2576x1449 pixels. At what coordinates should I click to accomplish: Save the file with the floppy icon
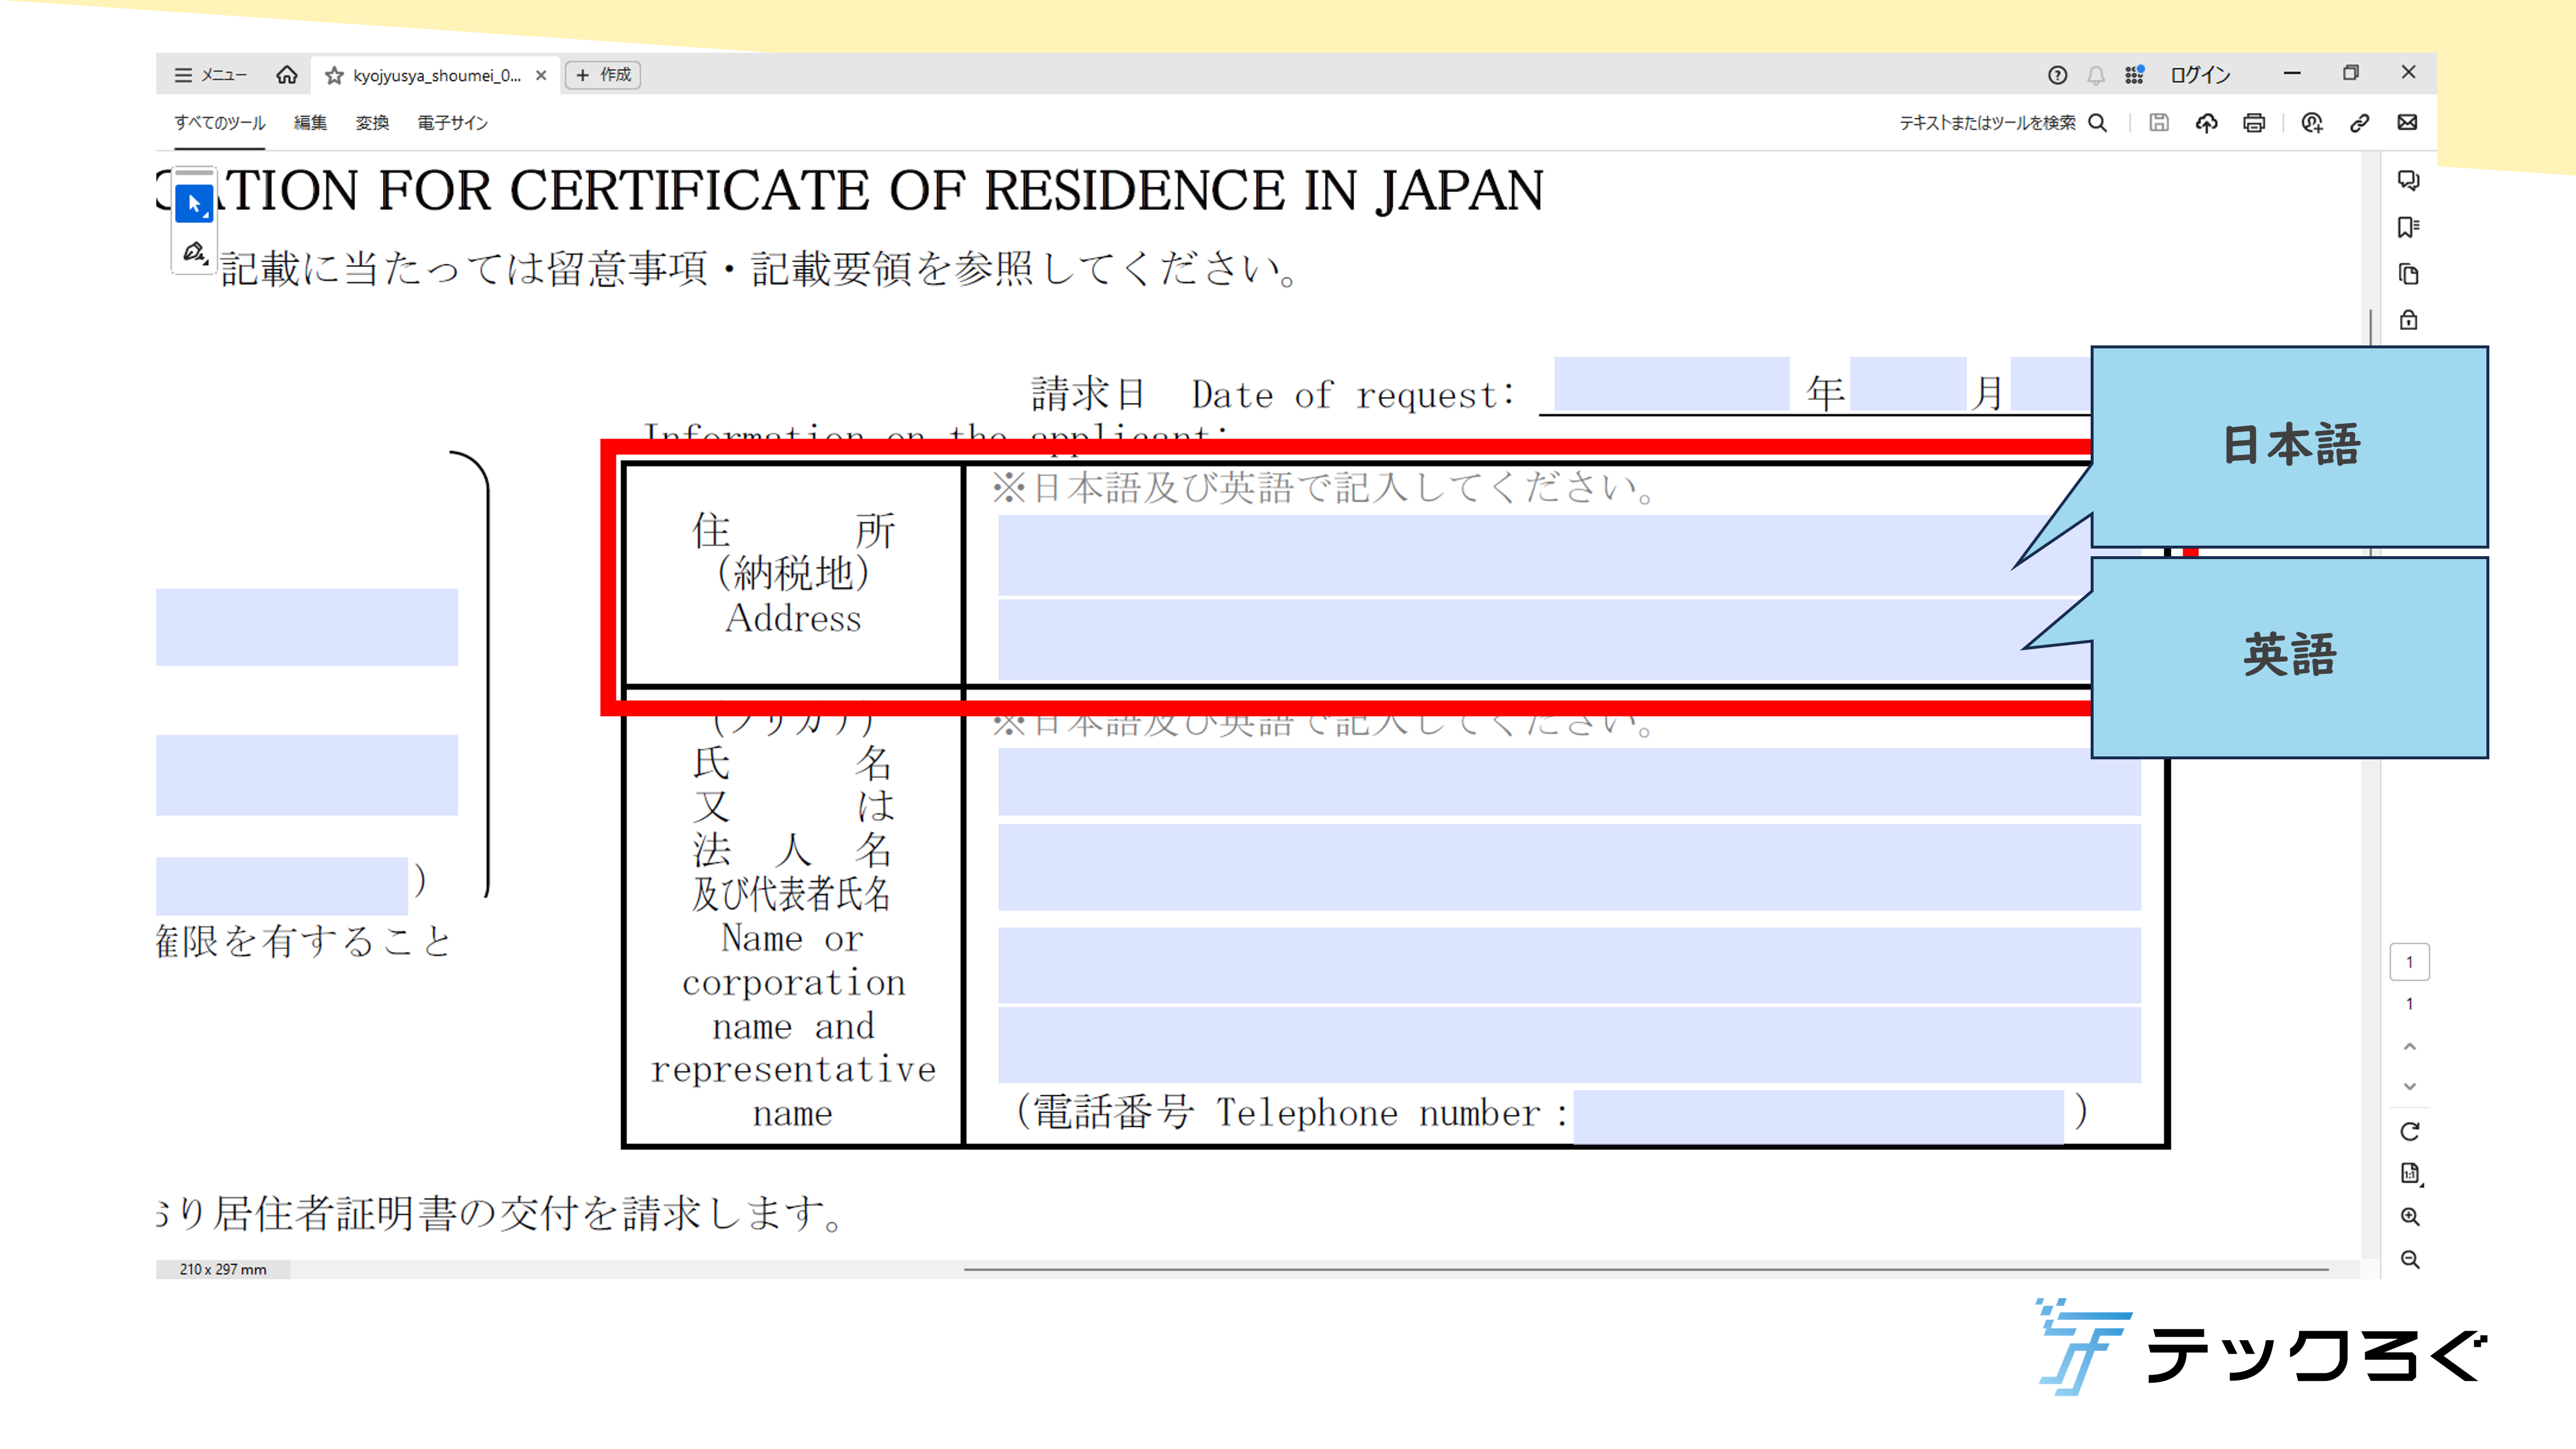[x=2159, y=123]
